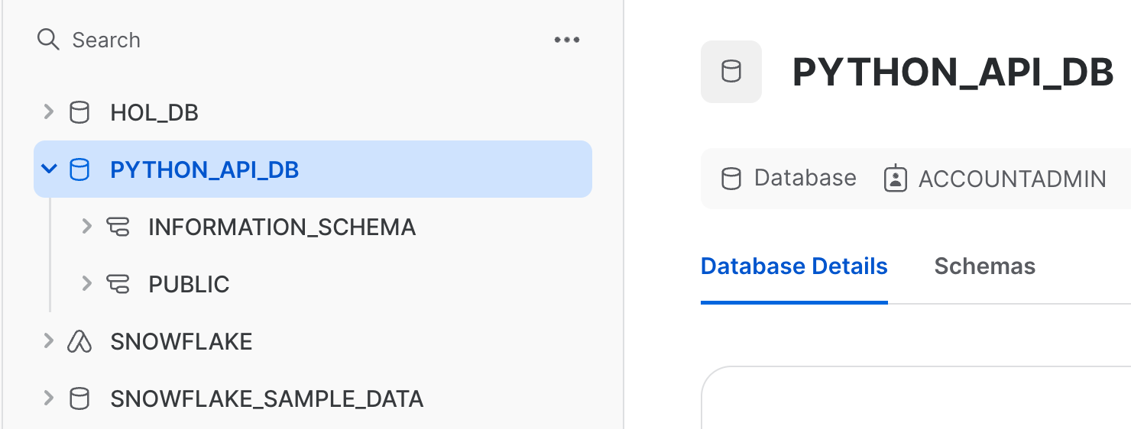Click the PYTHON_API_DB database icon in tree
Screen dimensions: 1131x429
[x=79, y=169]
